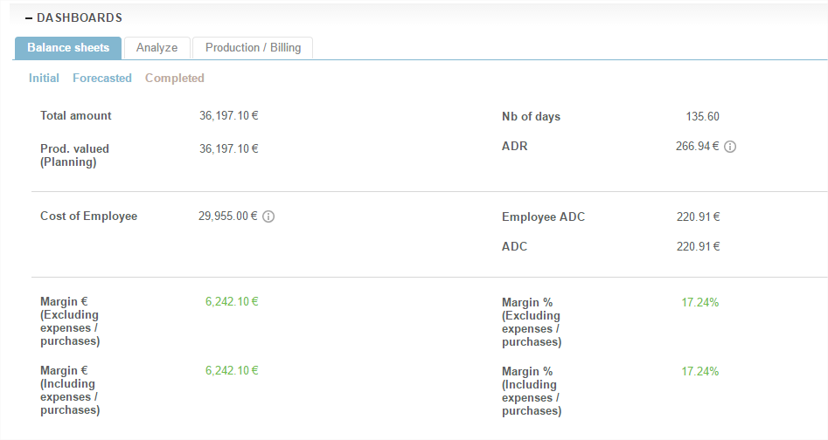
Task: Select Margin % excluding expenses percentage
Action: (699, 303)
